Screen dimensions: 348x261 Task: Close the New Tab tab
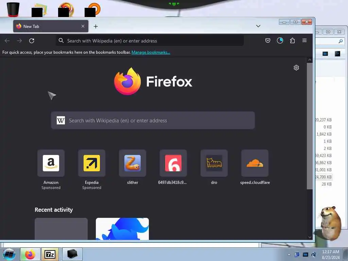pyautogui.click(x=83, y=26)
